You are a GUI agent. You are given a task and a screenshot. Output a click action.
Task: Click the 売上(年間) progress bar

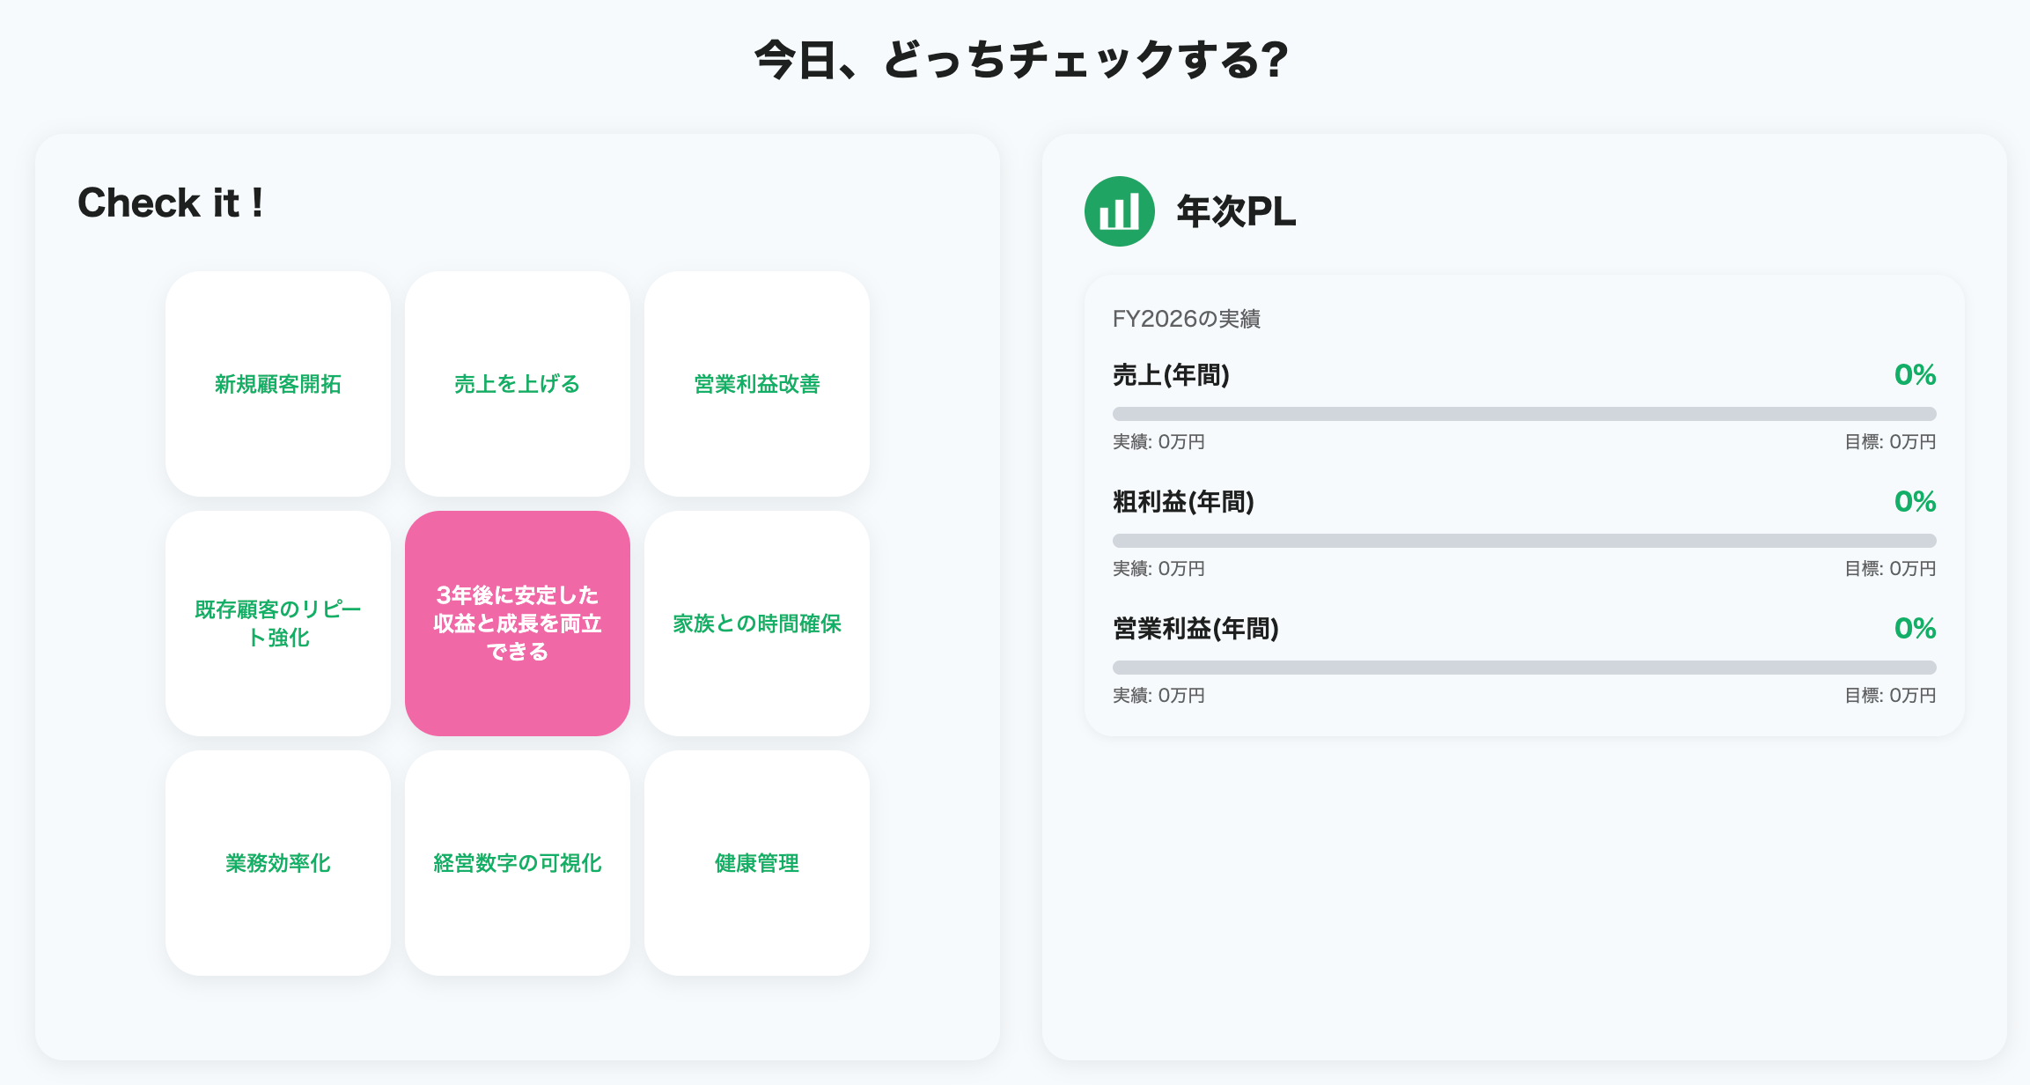(x=1524, y=414)
